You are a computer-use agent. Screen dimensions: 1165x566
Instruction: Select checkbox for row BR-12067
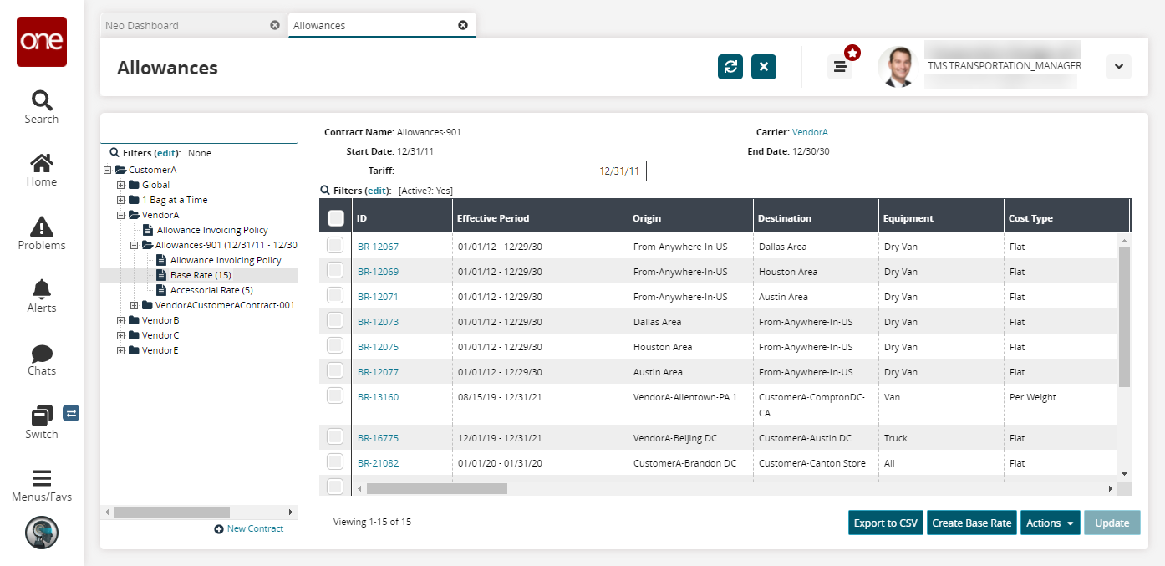tap(335, 246)
